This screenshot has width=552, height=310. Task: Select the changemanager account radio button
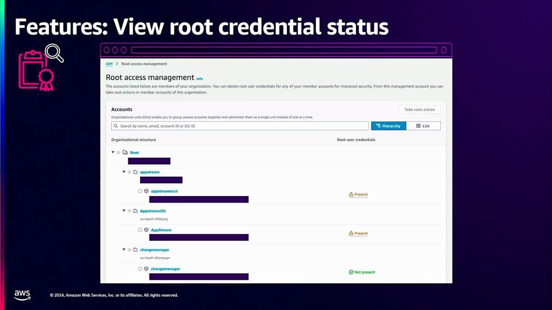point(140,269)
